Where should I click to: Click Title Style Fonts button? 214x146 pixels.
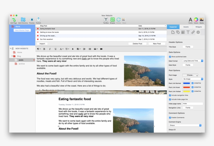point(188,47)
